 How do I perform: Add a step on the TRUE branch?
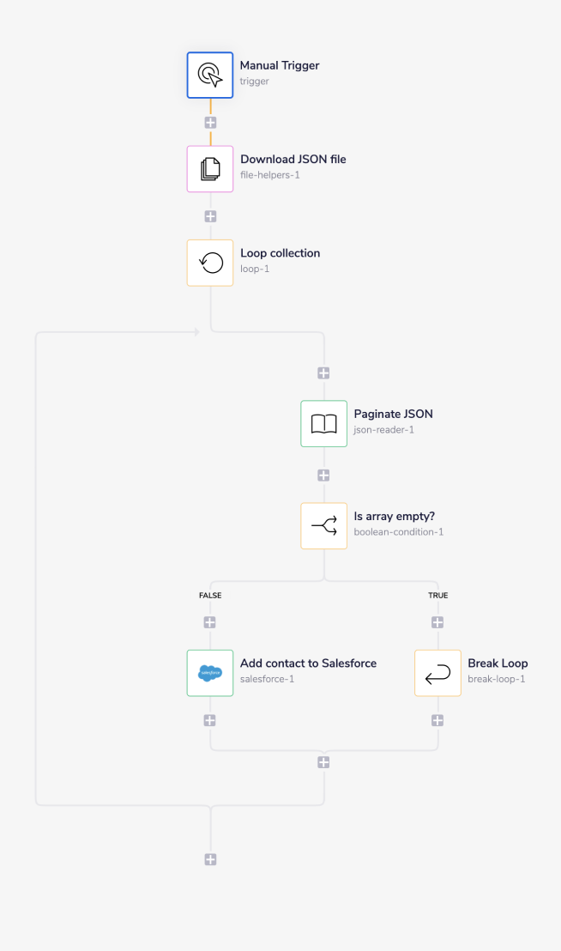click(x=437, y=621)
